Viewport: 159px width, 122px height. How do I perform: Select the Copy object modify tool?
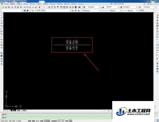coord(157,17)
